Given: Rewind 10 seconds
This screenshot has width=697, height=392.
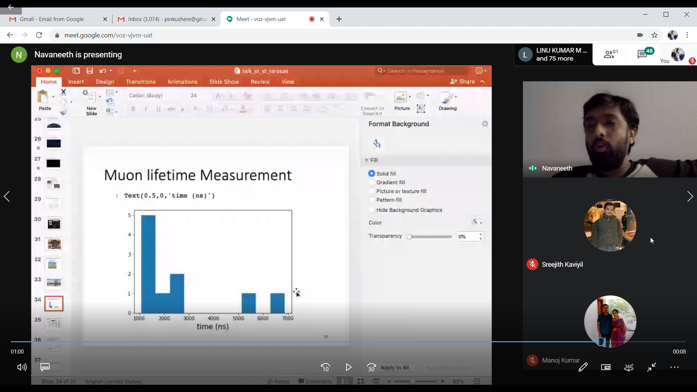Looking at the screenshot, I should 325,367.
